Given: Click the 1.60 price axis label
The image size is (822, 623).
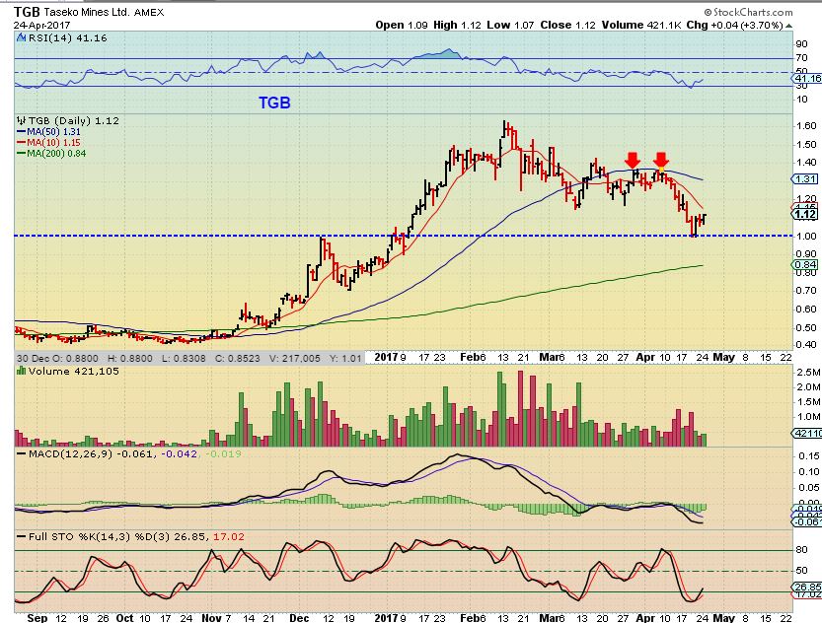Looking at the screenshot, I should [806, 125].
